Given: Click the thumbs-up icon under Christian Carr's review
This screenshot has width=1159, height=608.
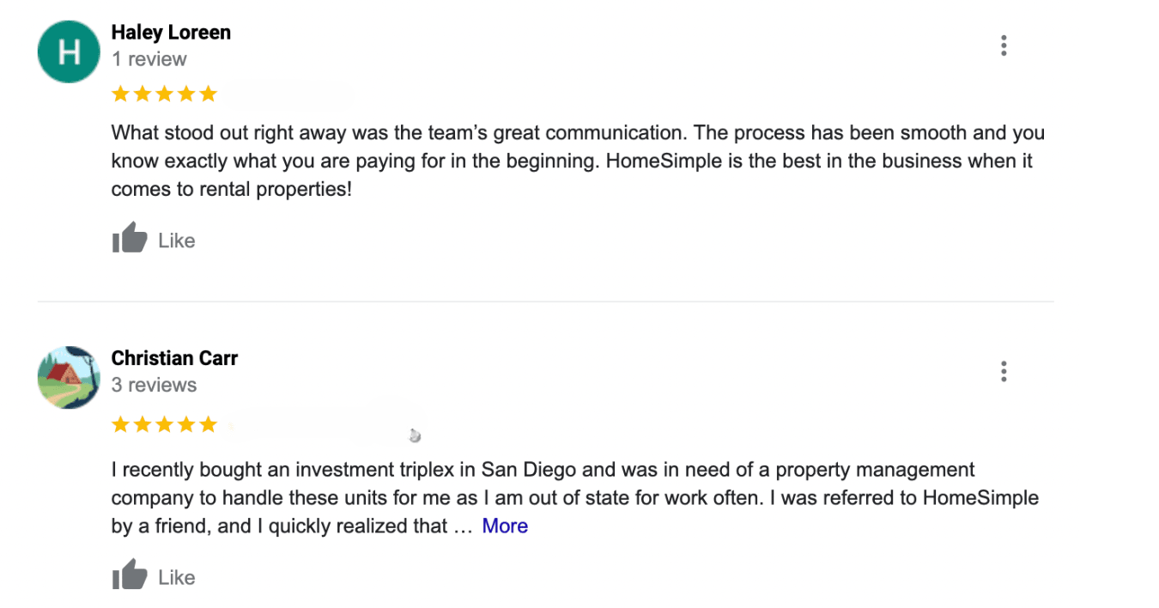Looking at the screenshot, I should click(x=130, y=575).
